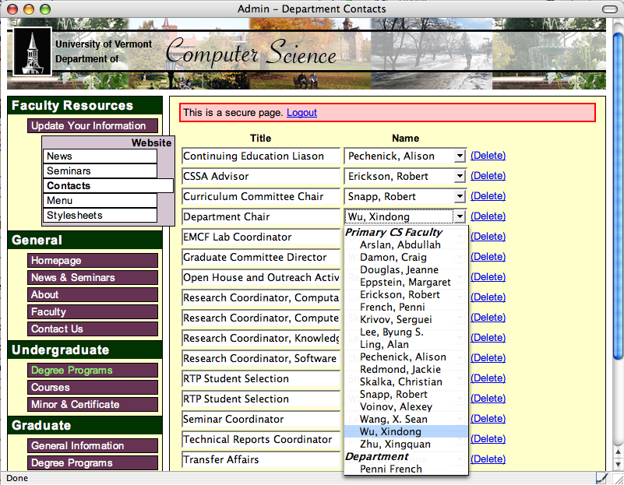The image size is (624, 485).
Task: Close the Wu, Xindong dropdown arrow
Action: click(460, 216)
